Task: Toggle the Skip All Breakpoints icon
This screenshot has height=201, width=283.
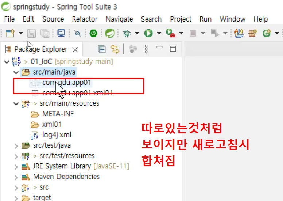Action: 78,33
